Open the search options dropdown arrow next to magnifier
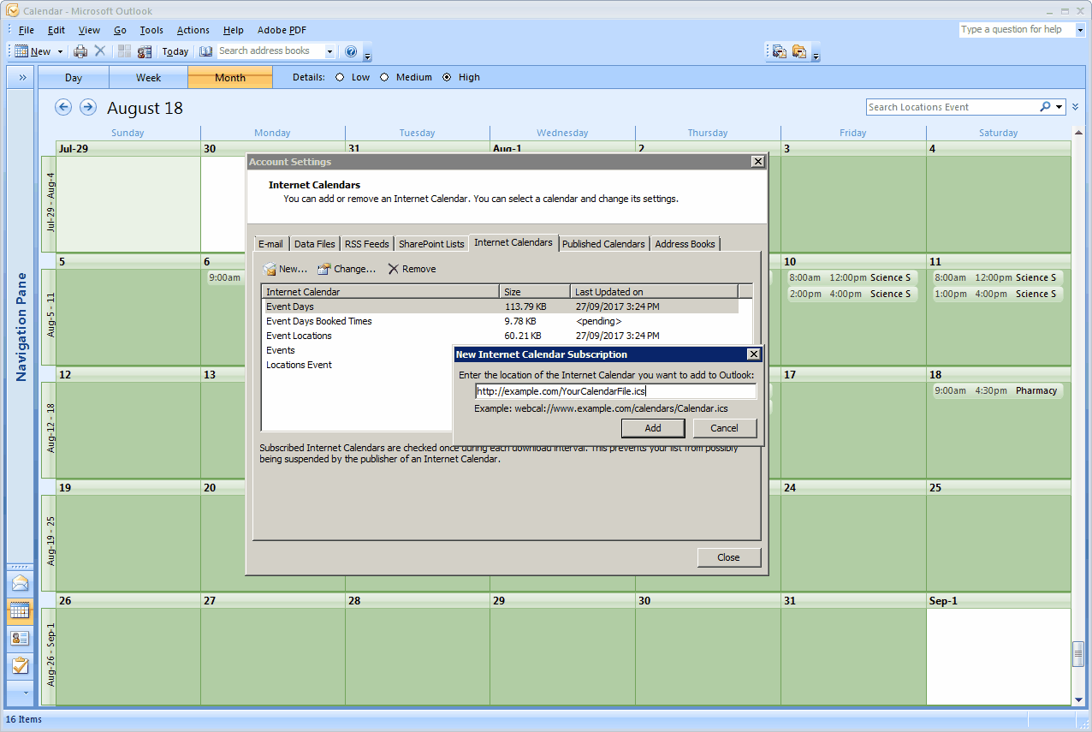1092x732 pixels. click(x=1059, y=107)
